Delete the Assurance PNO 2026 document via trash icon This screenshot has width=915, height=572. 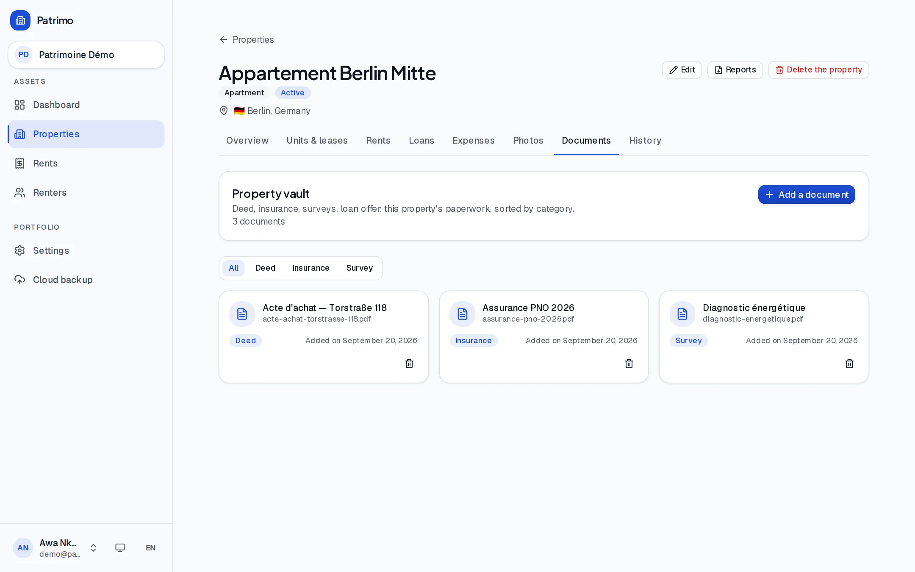(x=629, y=364)
